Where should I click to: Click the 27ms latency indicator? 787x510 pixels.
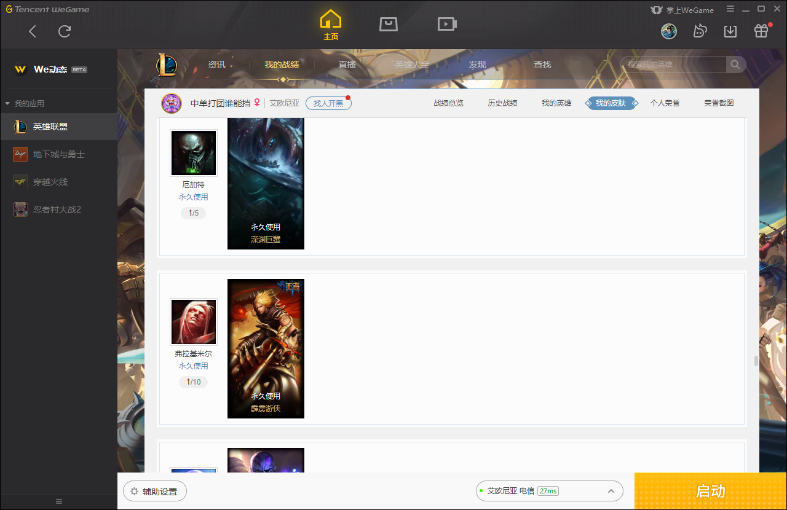548,491
